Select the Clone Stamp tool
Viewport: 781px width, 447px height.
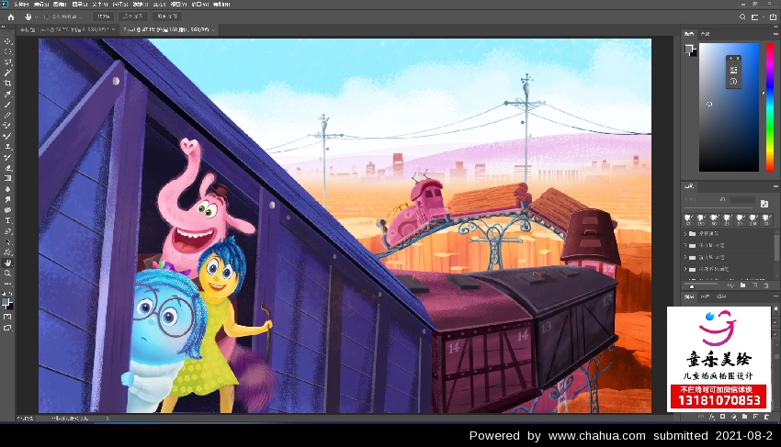(x=7, y=146)
